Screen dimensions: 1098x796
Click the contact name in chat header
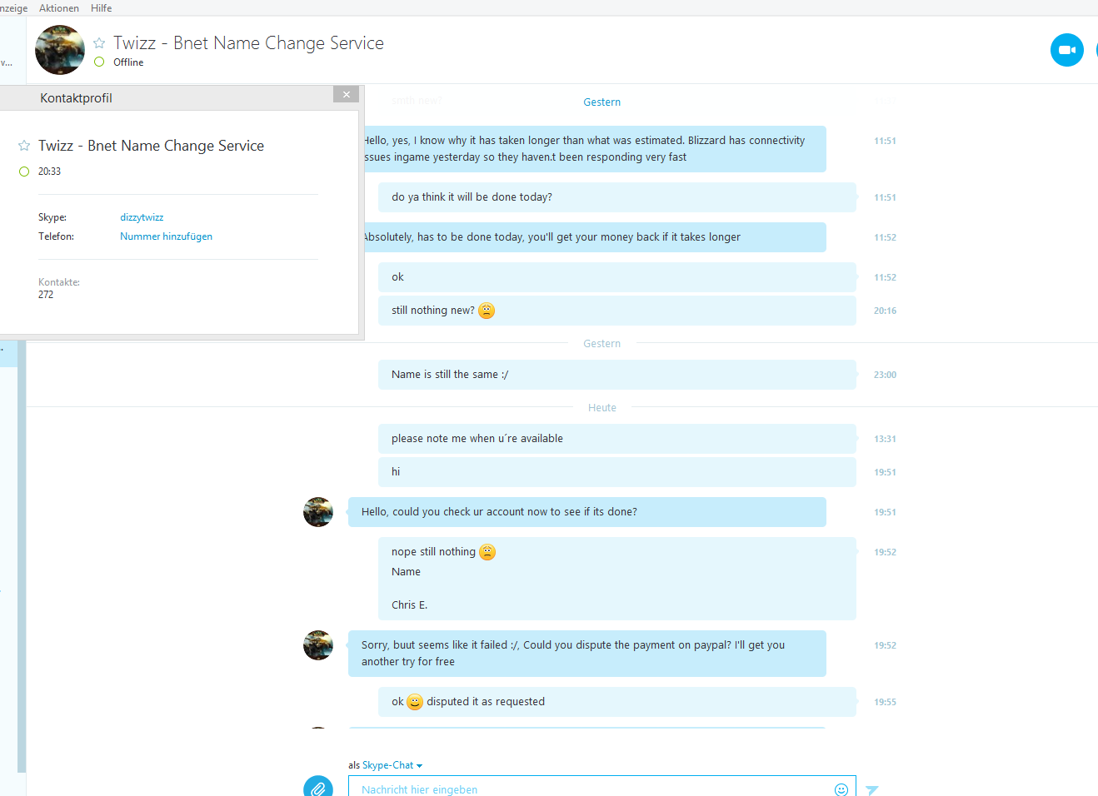click(x=248, y=43)
